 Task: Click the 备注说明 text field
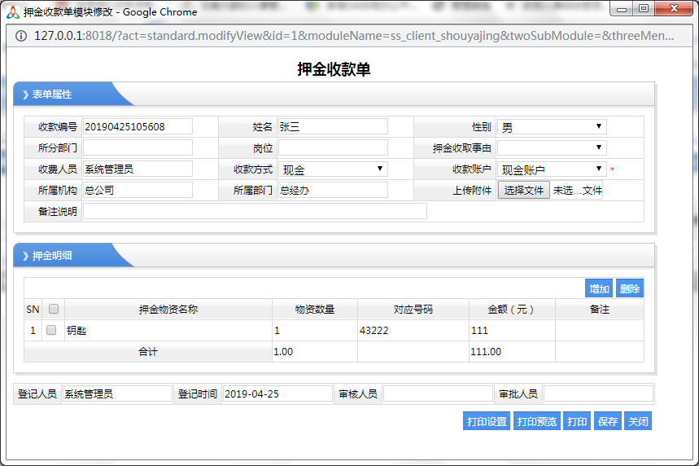pos(255,212)
